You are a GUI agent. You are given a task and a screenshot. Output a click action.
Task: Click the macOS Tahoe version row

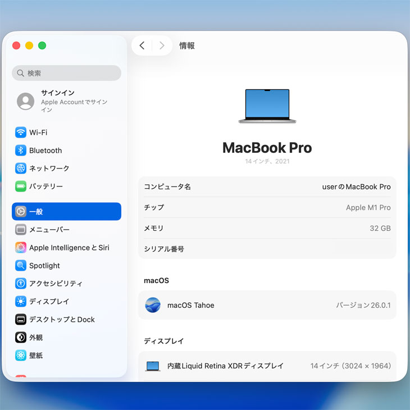coord(267,306)
